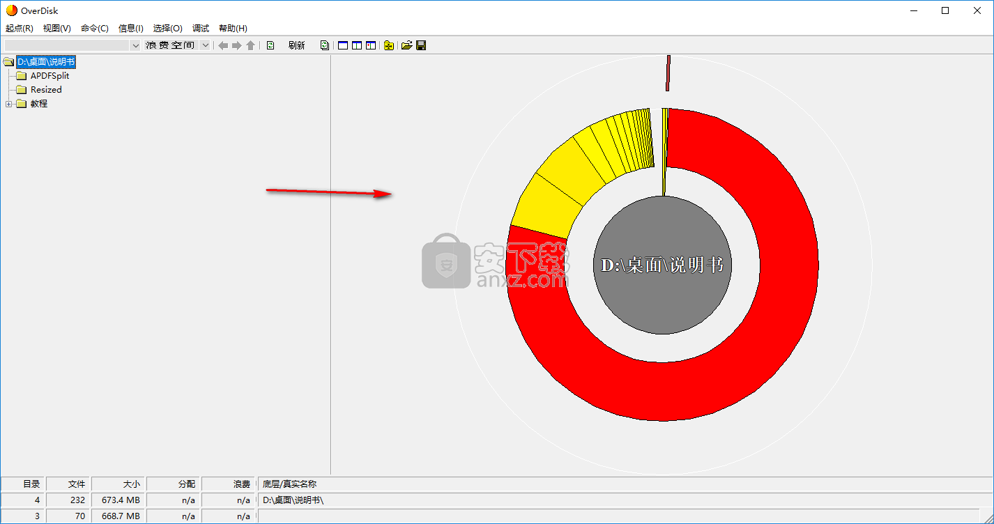Expand the 教程 folder tree node
994x524 pixels.
click(x=8, y=104)
